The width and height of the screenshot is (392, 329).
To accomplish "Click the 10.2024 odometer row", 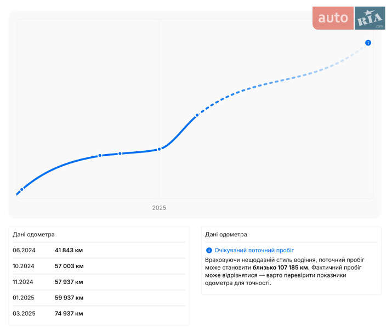I will tap(99, 266).
